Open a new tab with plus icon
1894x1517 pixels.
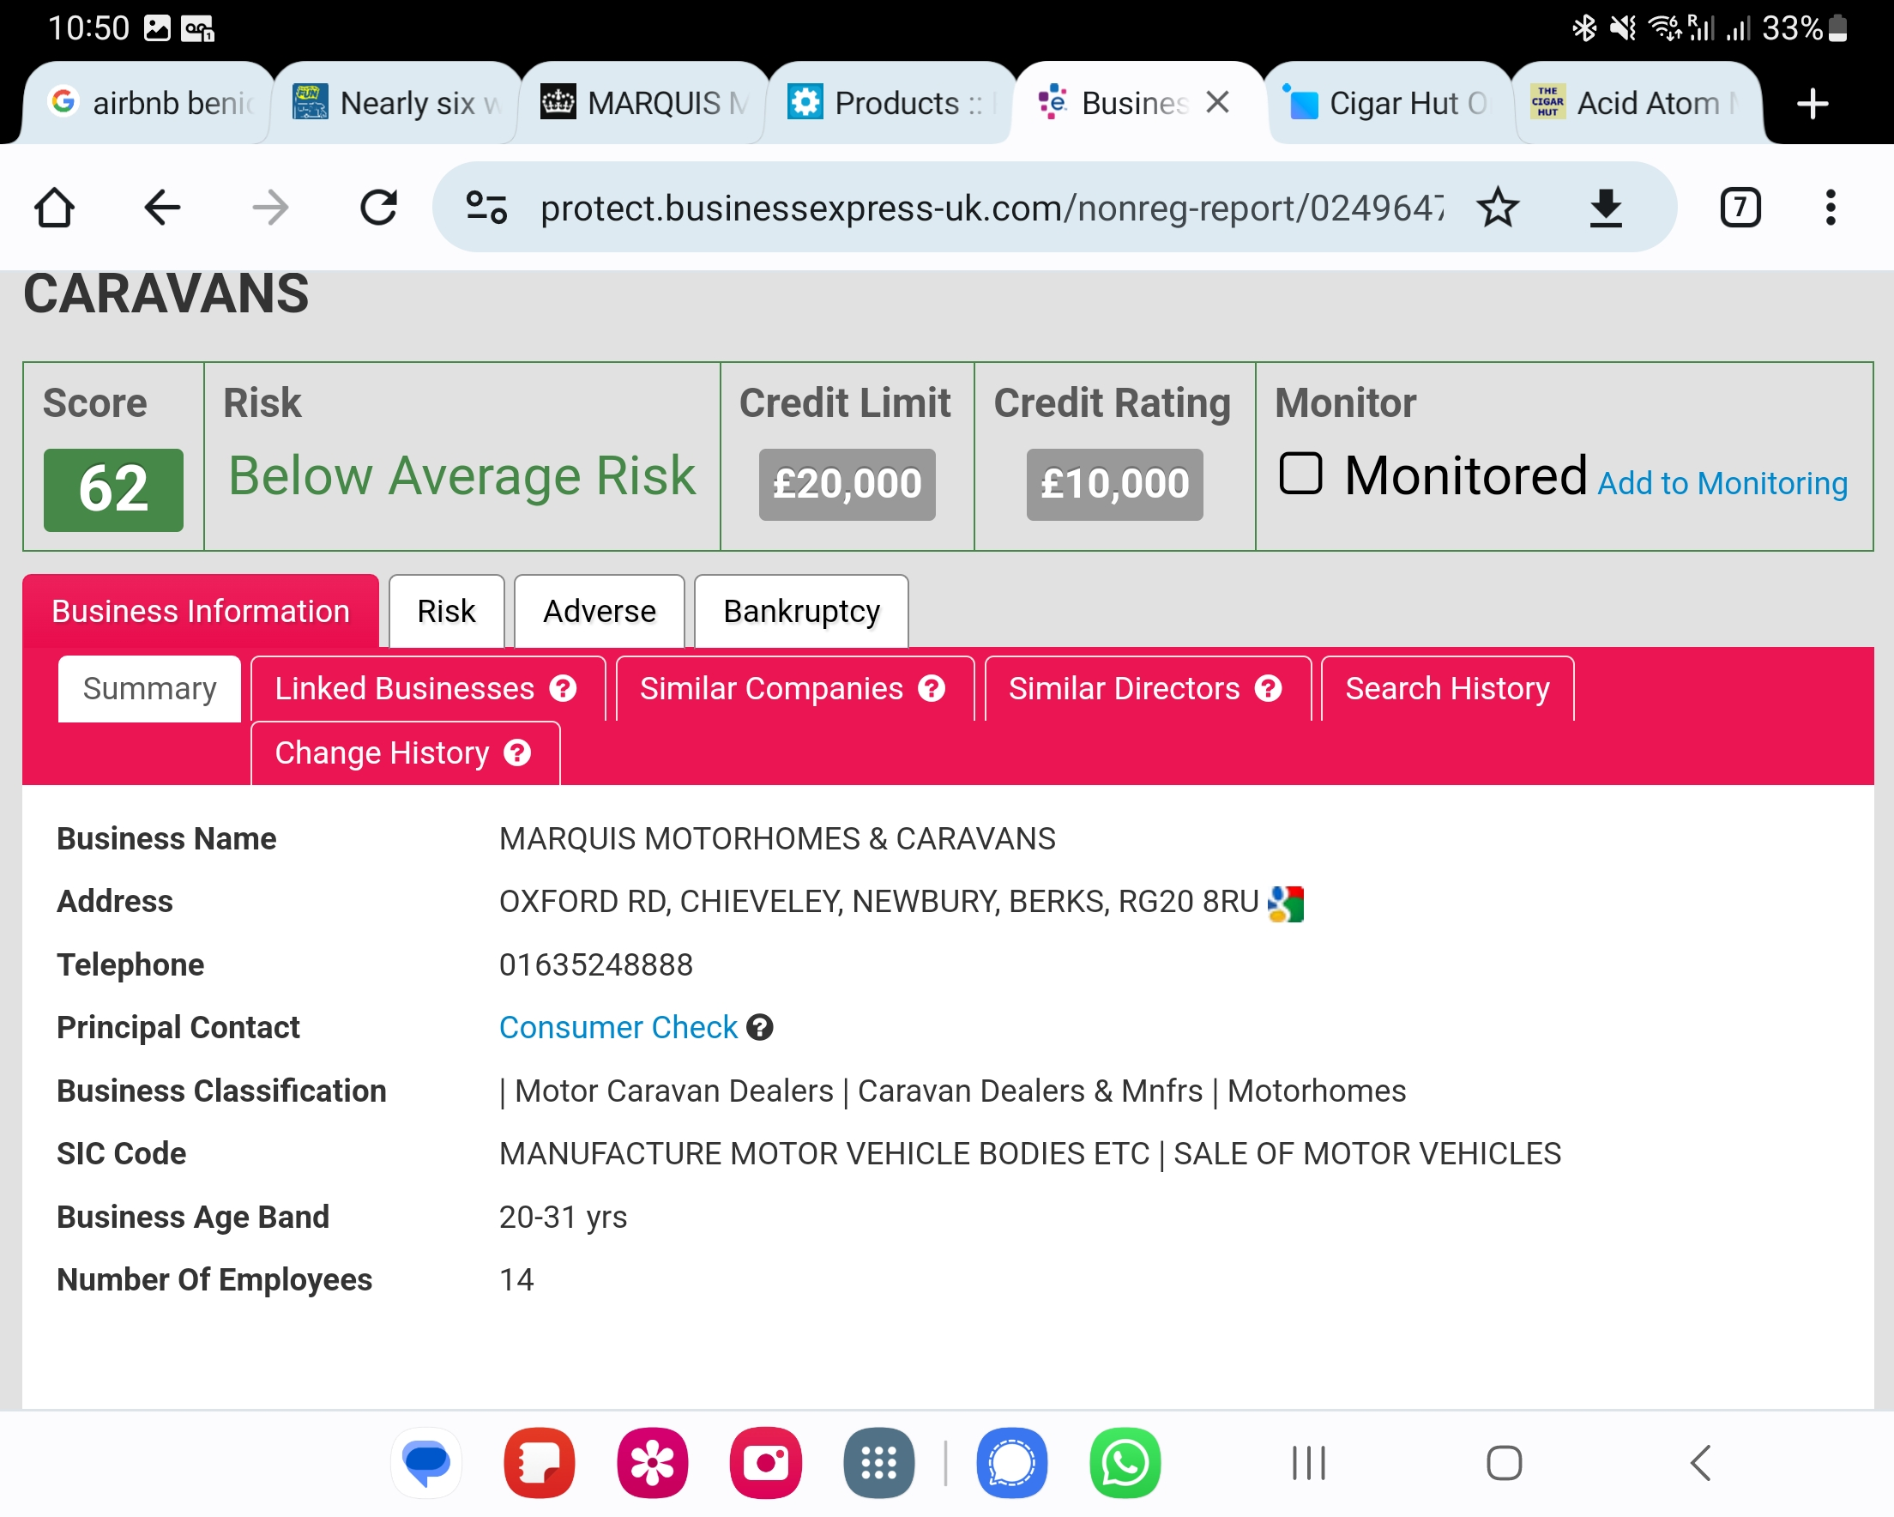point(1812,104)
